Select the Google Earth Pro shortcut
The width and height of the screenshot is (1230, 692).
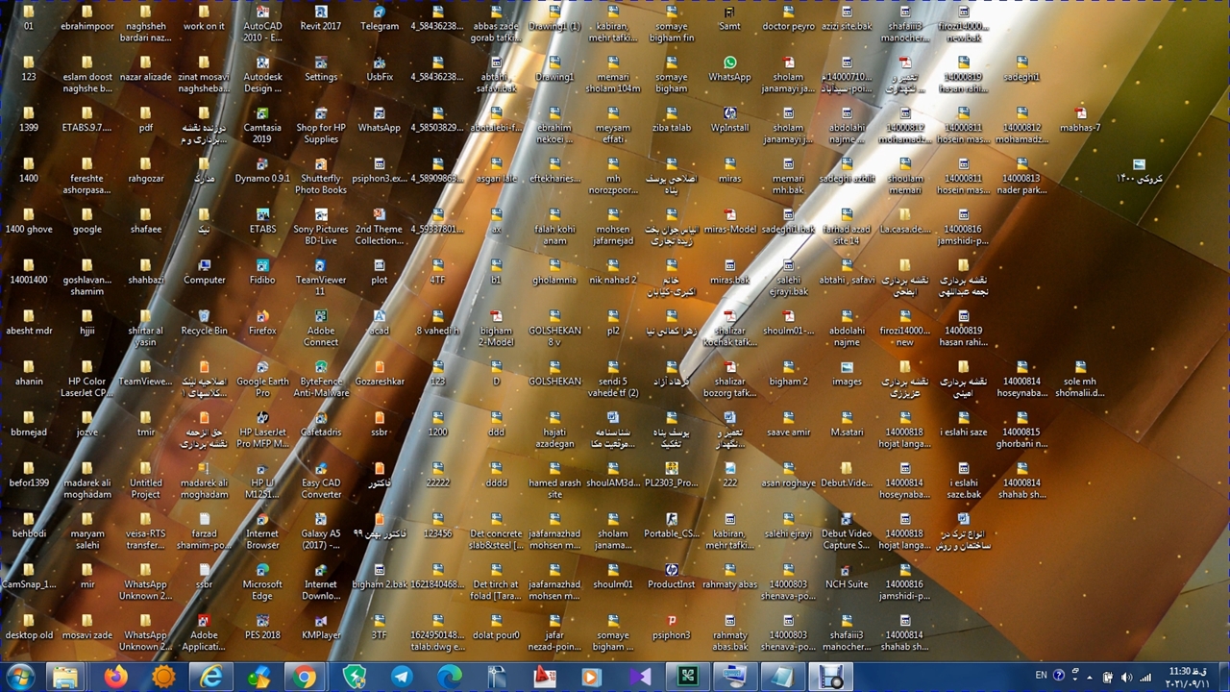tap(262, 368)
